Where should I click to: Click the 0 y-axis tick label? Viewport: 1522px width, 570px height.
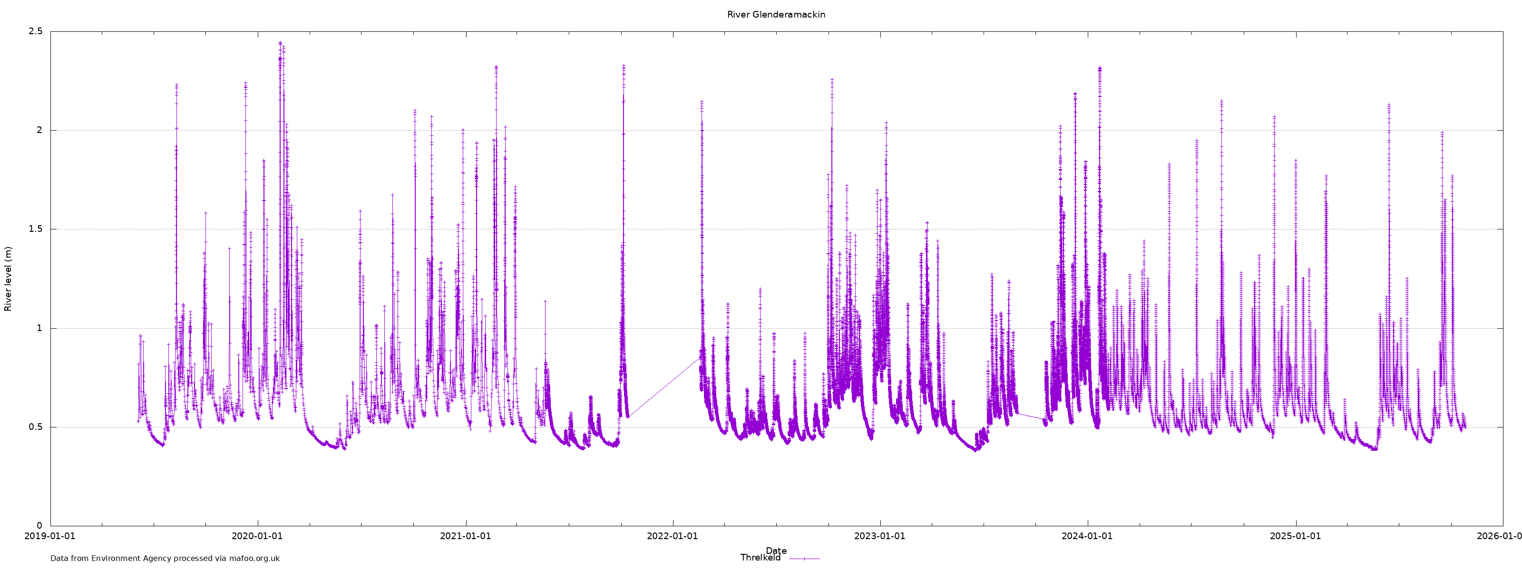39,526
